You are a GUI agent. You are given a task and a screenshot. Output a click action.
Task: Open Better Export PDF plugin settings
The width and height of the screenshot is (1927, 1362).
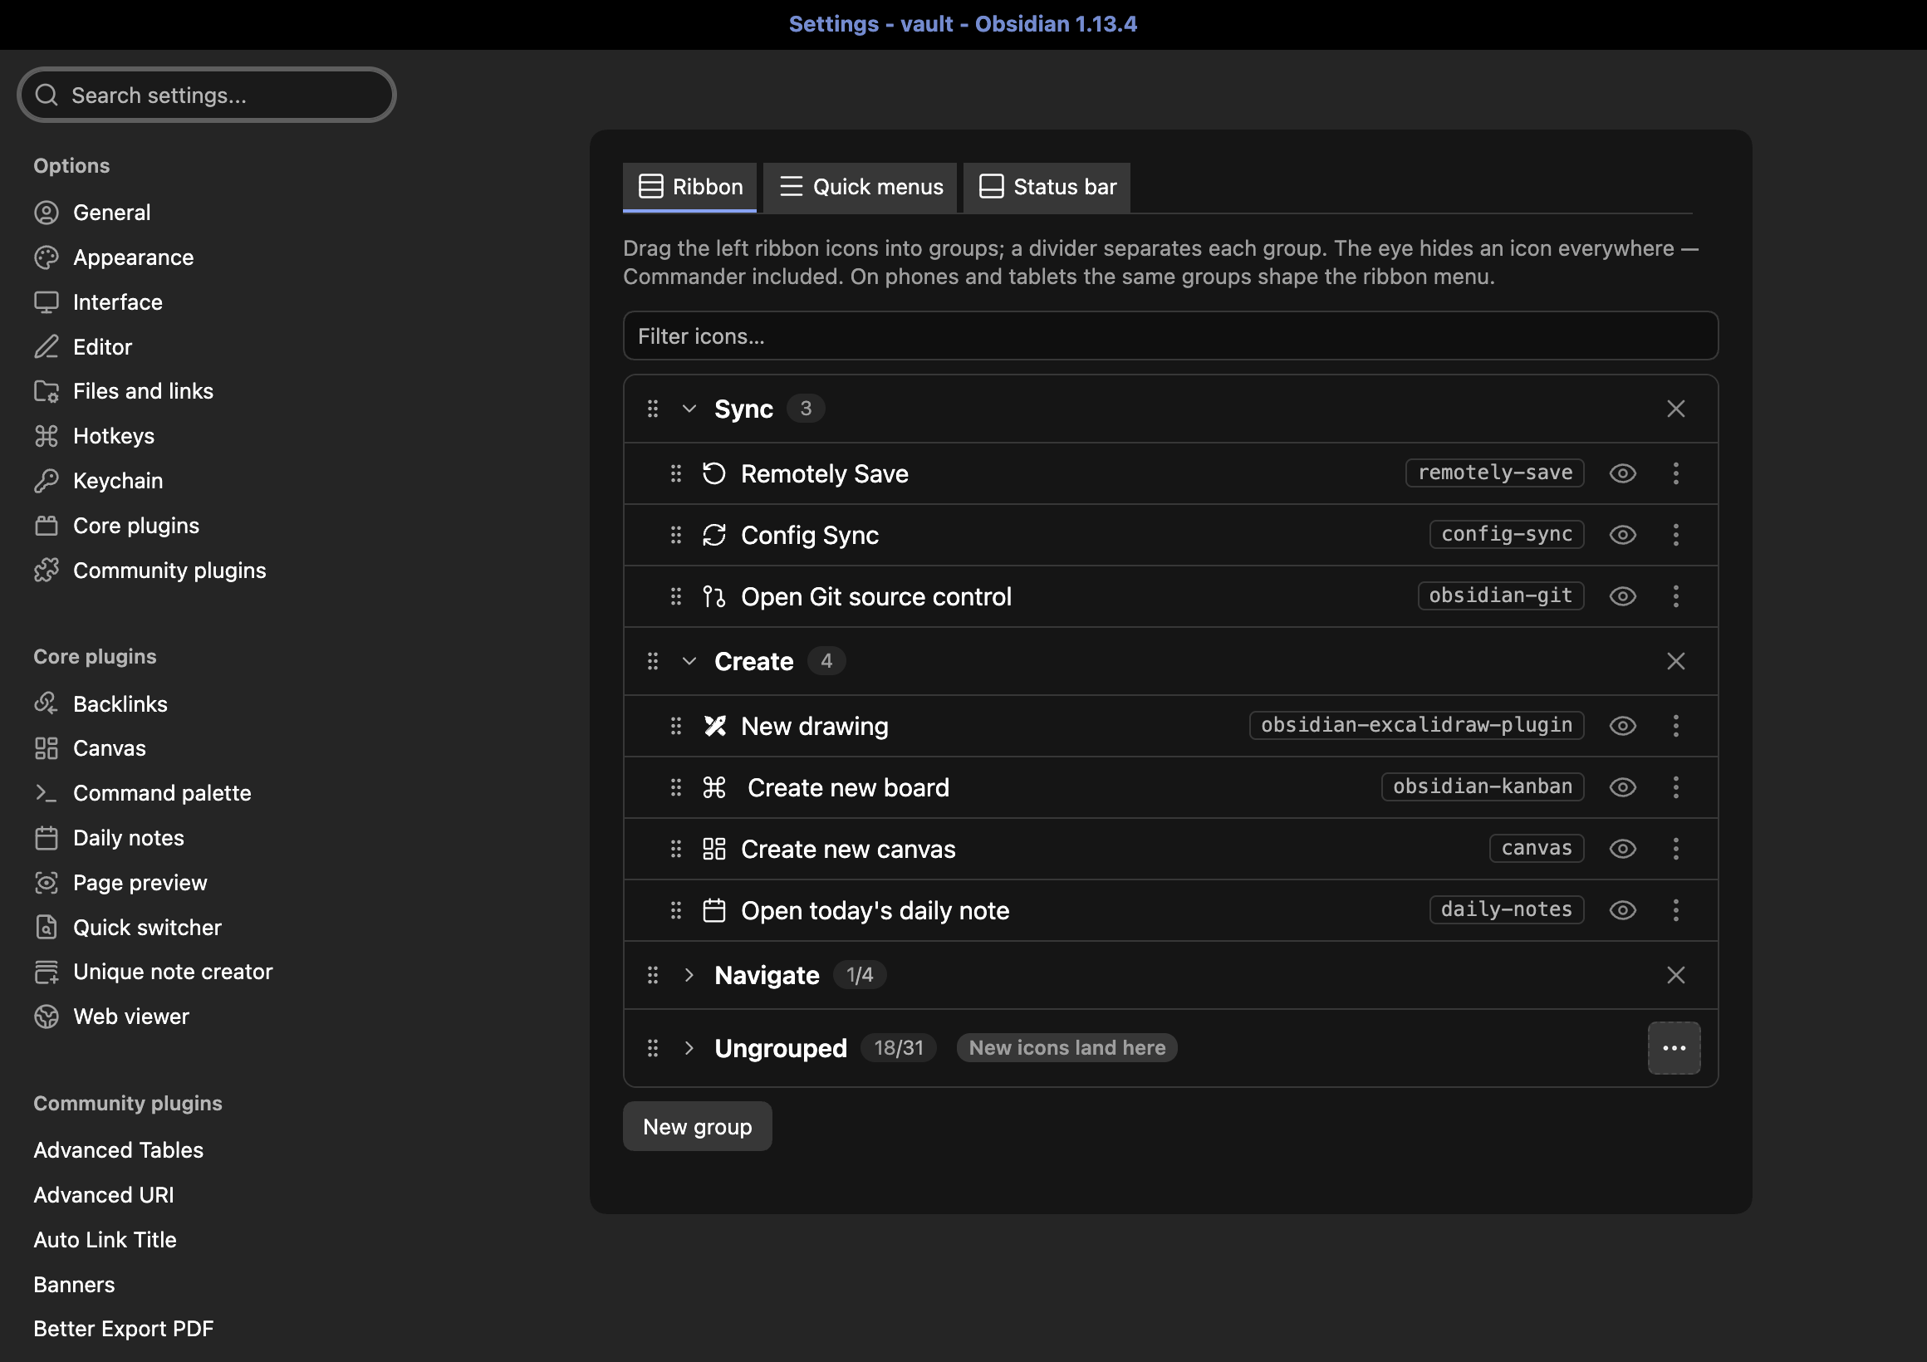124,1330
